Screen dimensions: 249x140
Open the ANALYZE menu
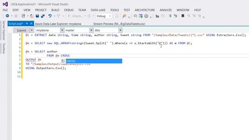tap(166, 10)
